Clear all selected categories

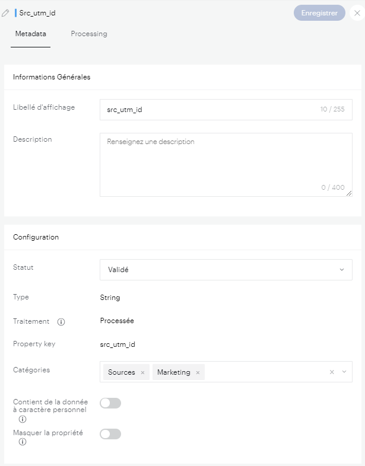click(332, 372)
